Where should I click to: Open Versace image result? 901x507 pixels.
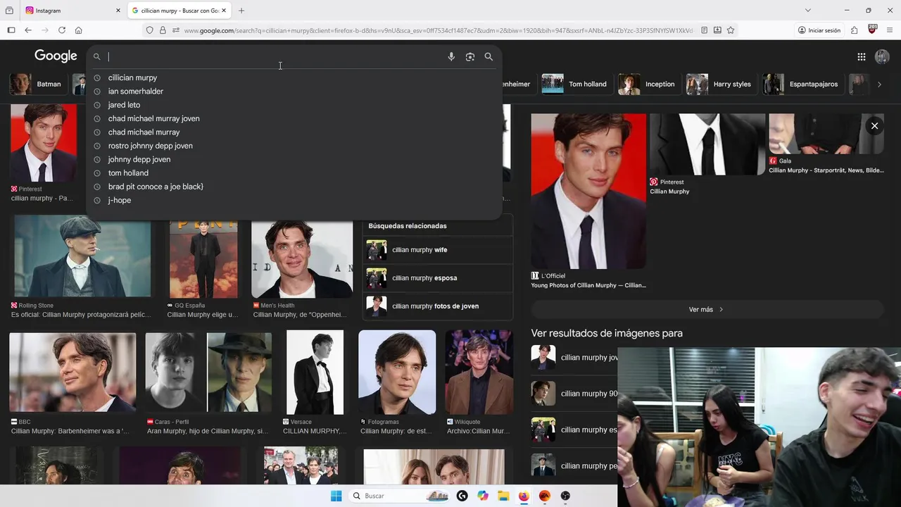pyautogui.click(x=315, y=373)
